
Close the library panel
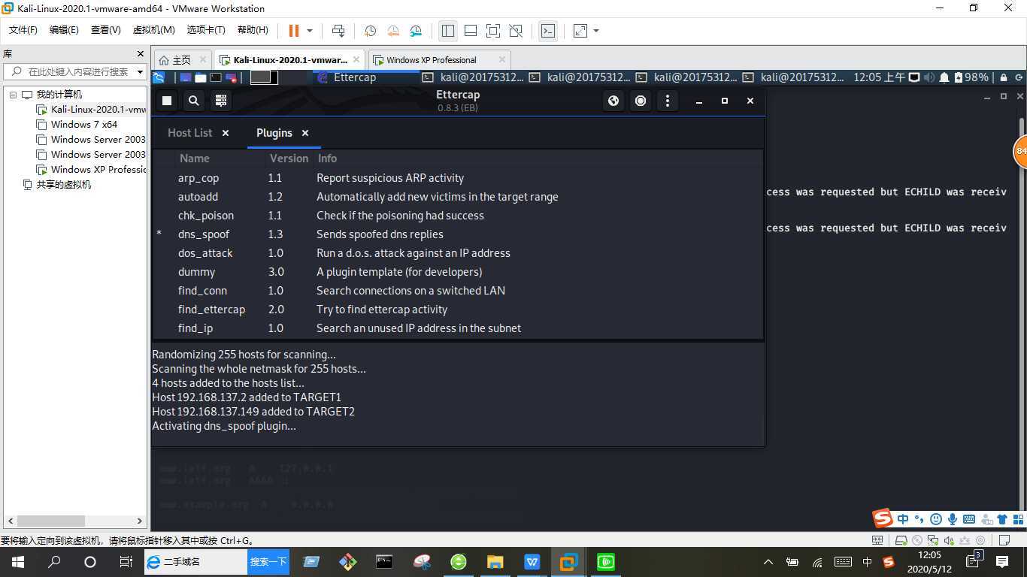pyautogui.click(x=140, y=53)
